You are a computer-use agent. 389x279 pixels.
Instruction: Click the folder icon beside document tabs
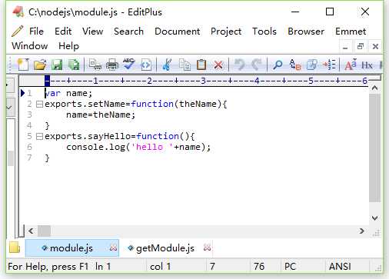(x=15, y=247)
